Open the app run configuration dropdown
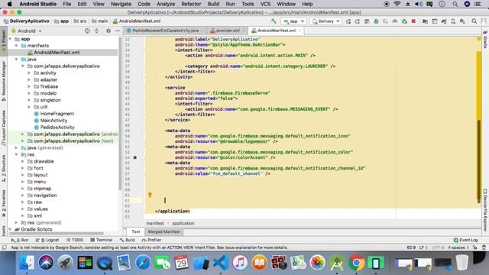This screenshot has height=275, width=489. [293, 21]
